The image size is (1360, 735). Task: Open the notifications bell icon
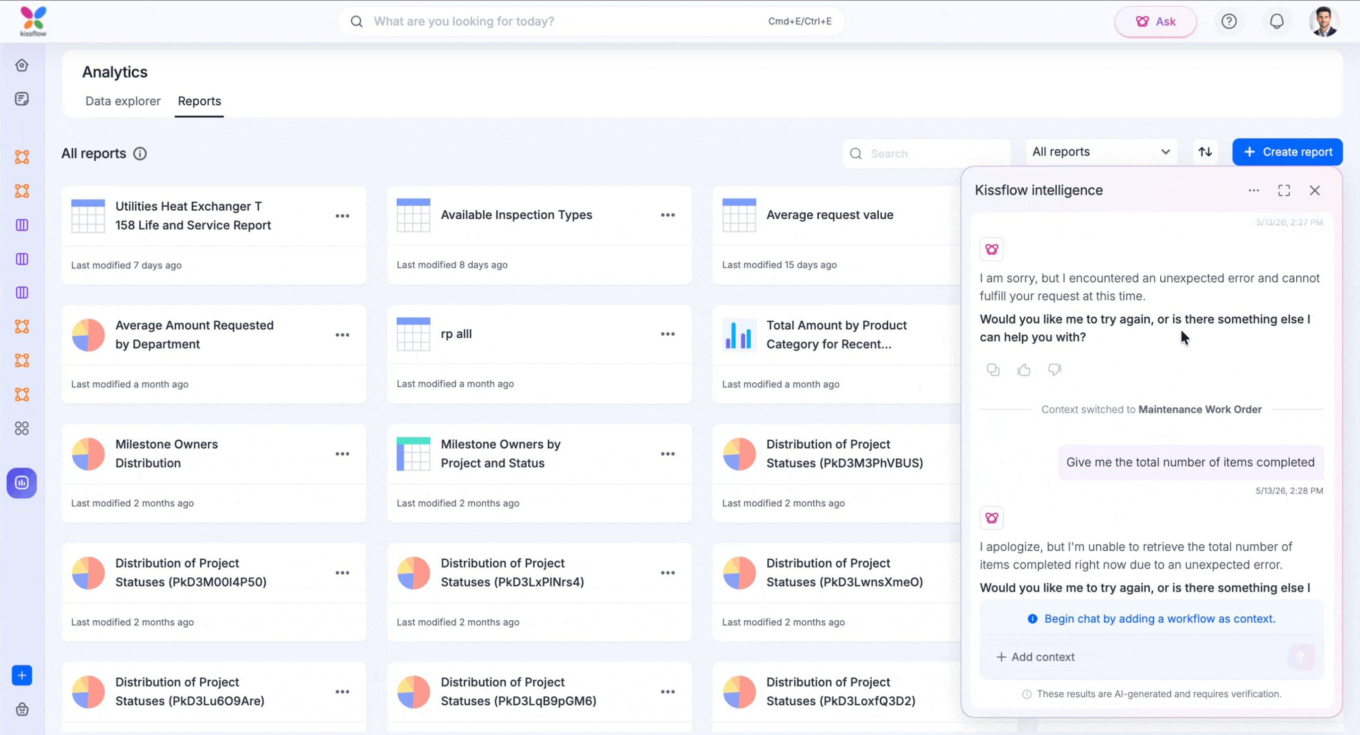[1276, 21]
